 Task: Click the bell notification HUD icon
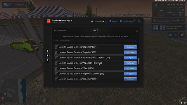182,35
